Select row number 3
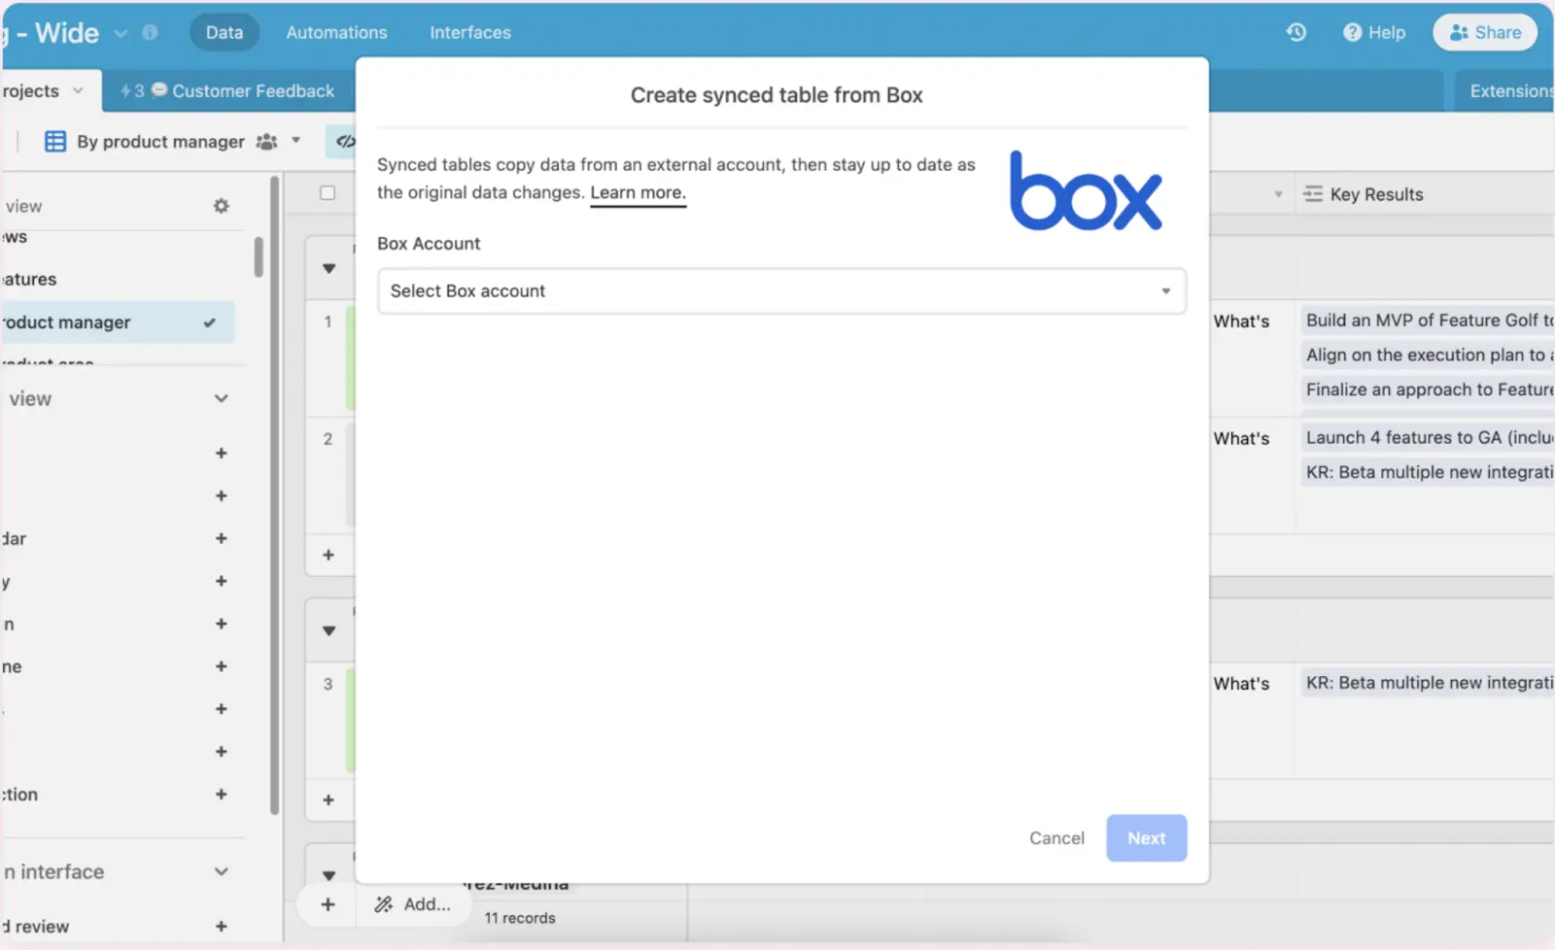 [328, 684]
